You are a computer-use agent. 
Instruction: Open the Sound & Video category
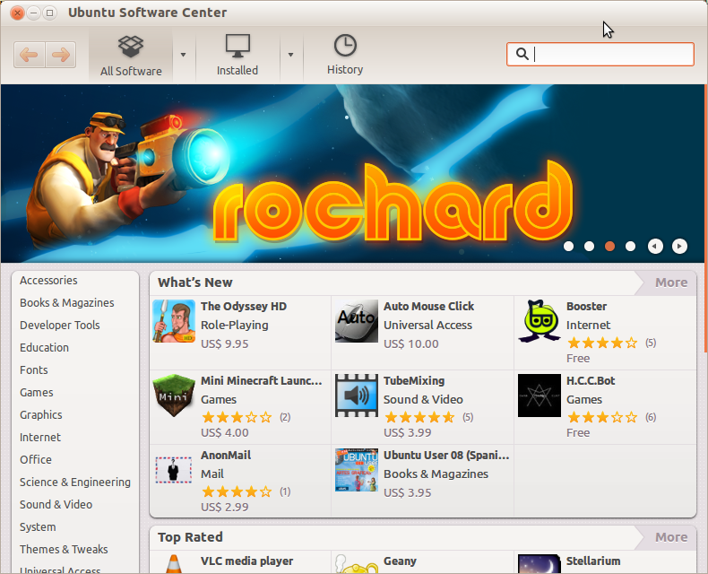coord(56,504)
